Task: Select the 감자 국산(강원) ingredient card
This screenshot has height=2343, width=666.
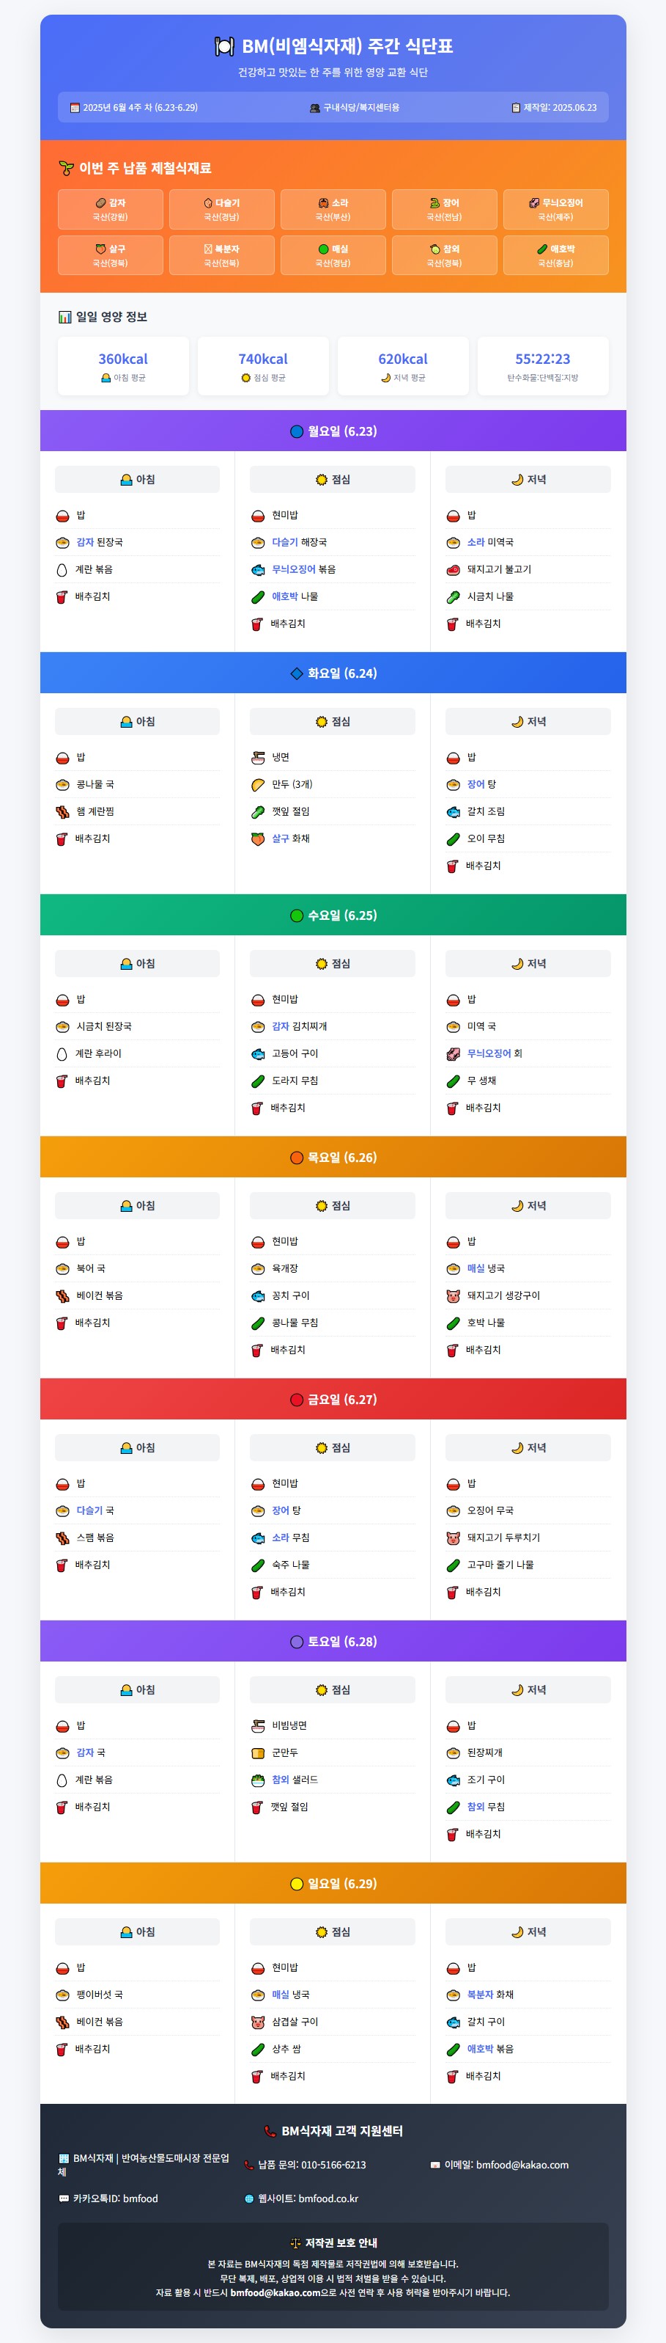Action: tap(111, 209)
